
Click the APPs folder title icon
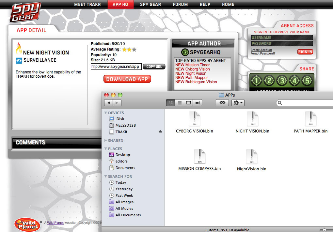pyautogui.click(x=221, y=95)
